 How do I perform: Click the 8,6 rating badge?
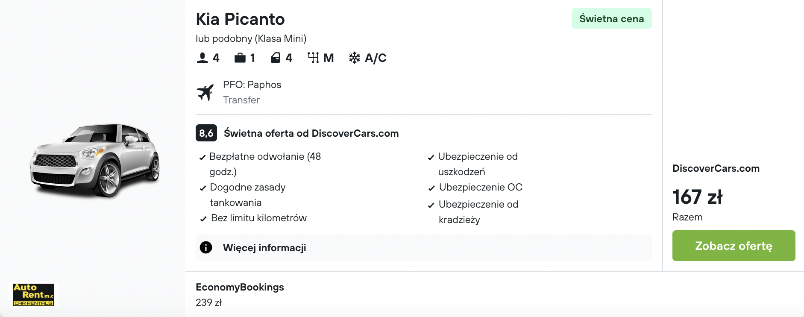click(206, 133)
